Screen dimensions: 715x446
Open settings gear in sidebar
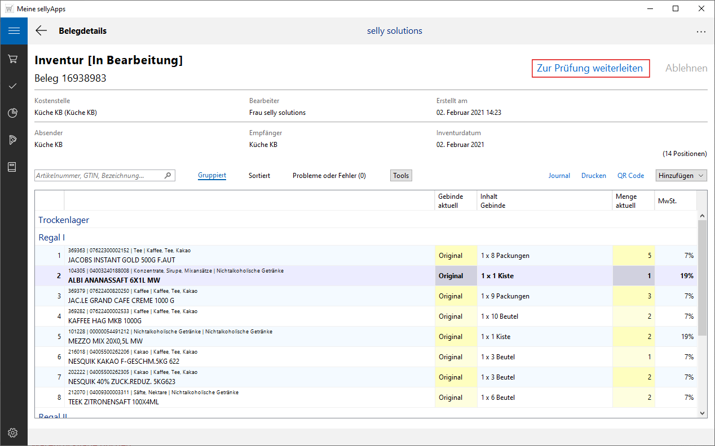[14, 432]
